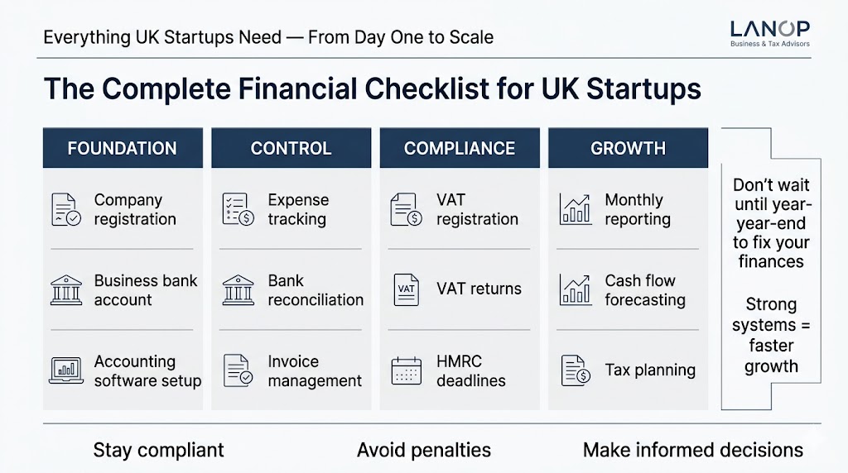Click the Make informed decisions text
848x473 pixels.
coord(693,451)
